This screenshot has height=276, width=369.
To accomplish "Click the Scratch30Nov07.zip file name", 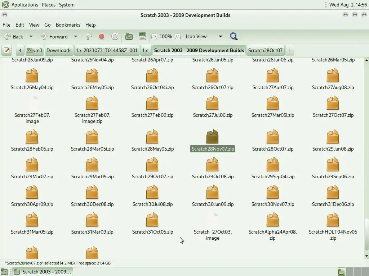I will coord(273,204).
